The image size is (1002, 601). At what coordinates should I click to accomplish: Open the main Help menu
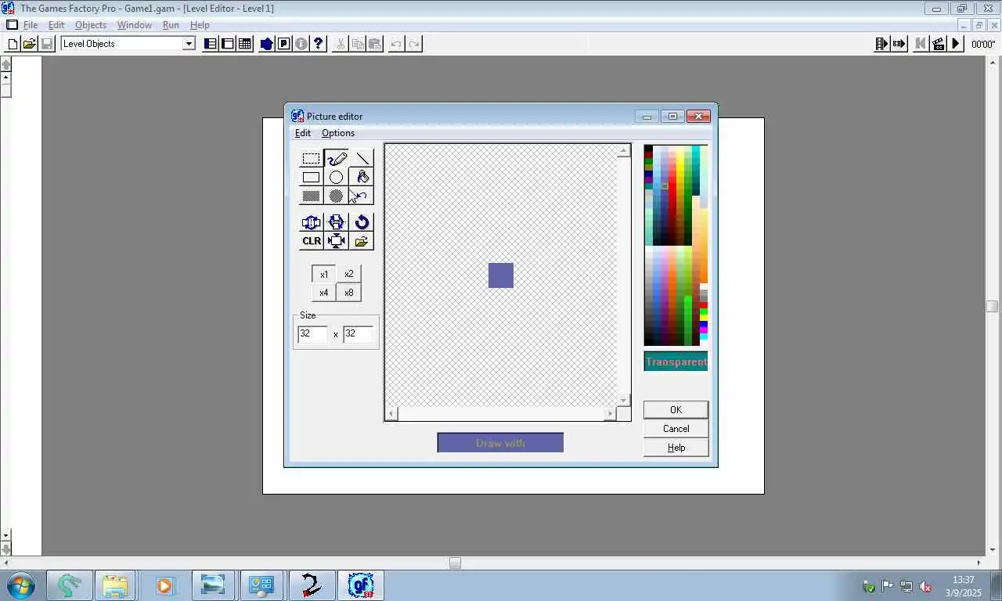(200, 25)
